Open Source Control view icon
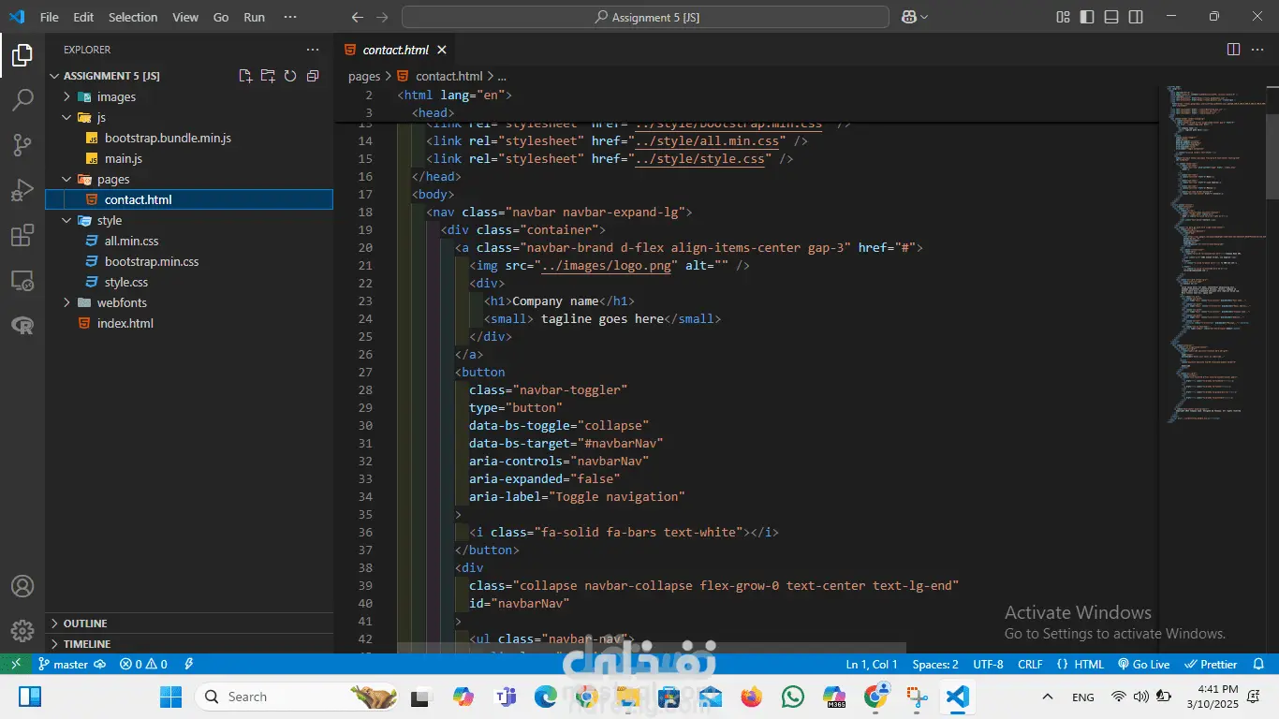The height and width of the screenshot is (719, 1279). (22, 144)
